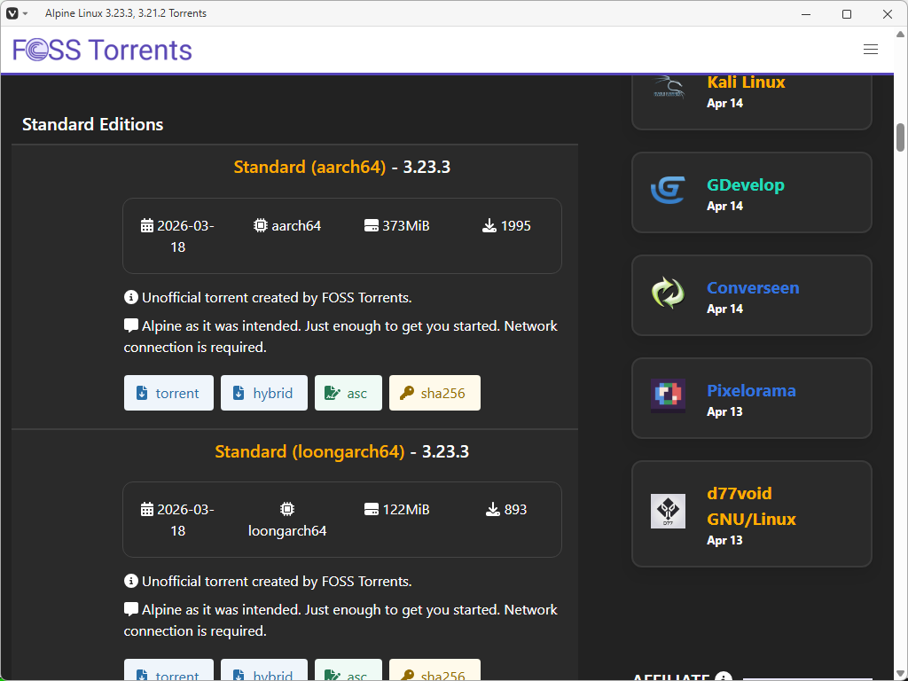Click the info icon in aarch64 section
908x681 pixels.
131,297
